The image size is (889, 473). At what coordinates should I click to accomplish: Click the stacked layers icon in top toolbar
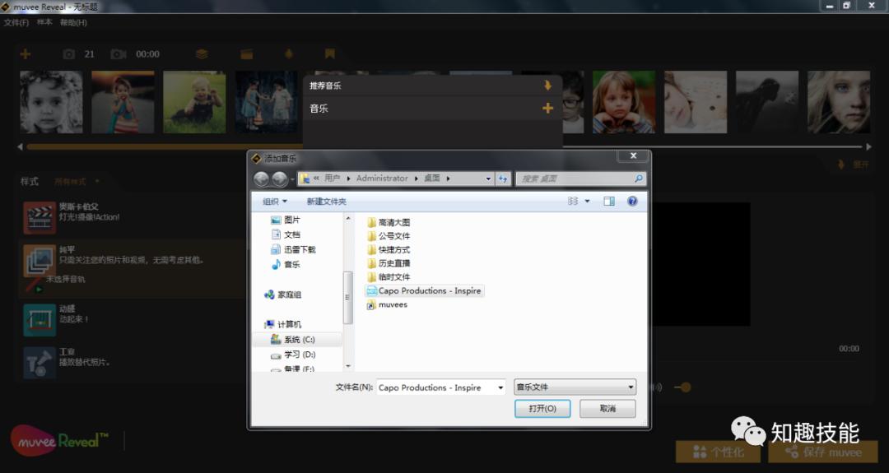point(202,54)
